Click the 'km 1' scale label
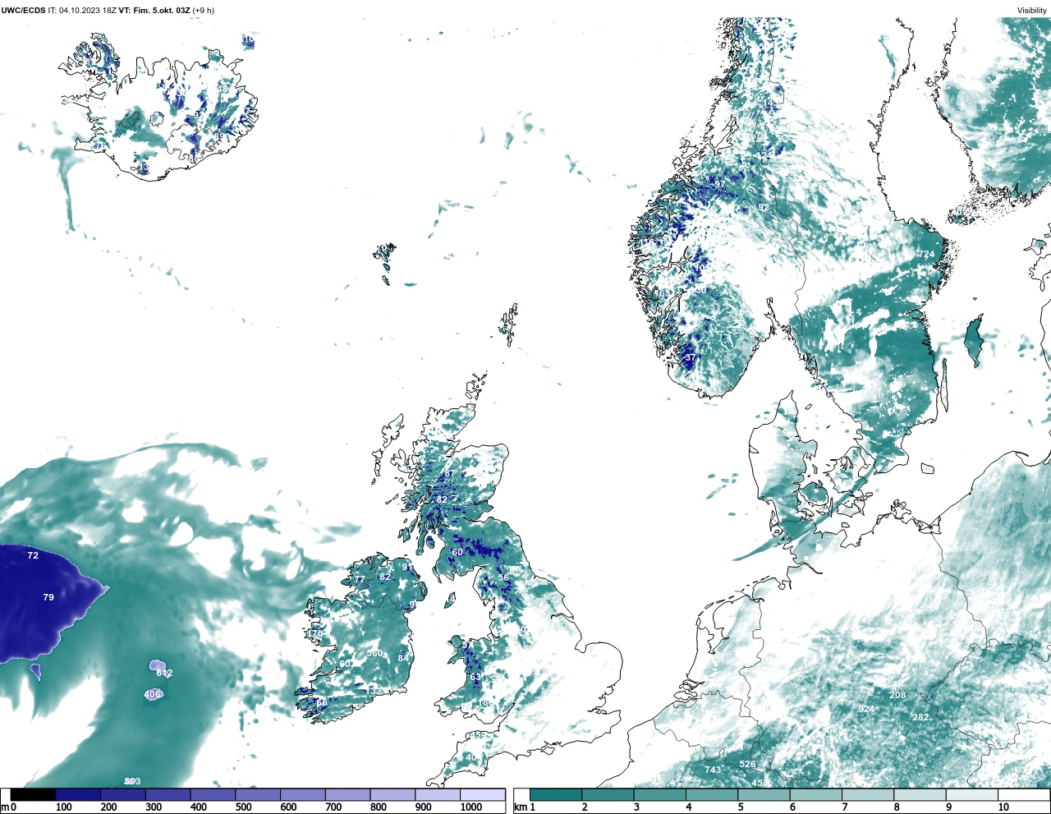 (x=525, y=807)
